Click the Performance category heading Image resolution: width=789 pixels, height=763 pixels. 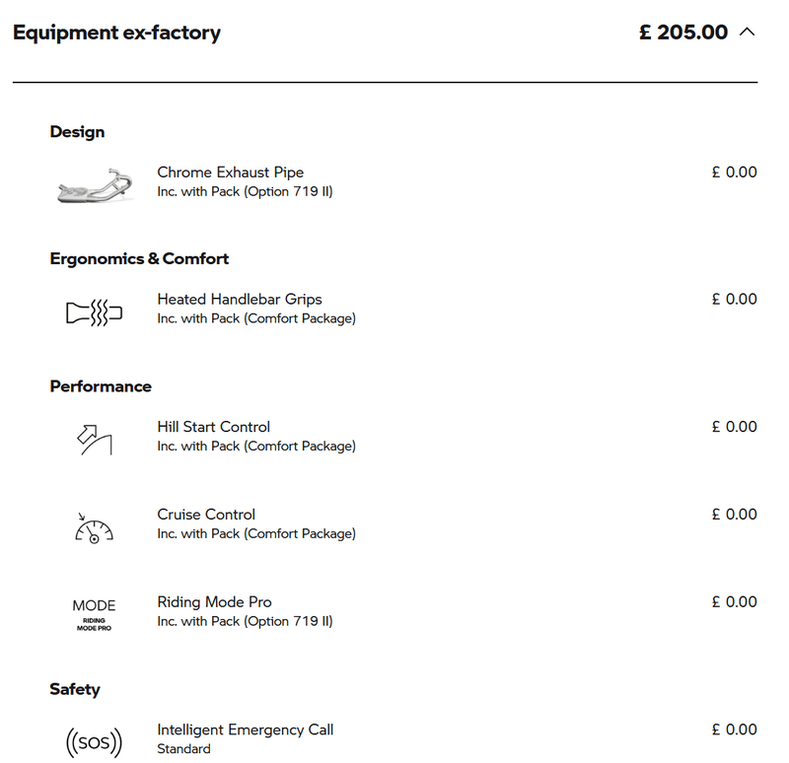[x=101, y=386]
